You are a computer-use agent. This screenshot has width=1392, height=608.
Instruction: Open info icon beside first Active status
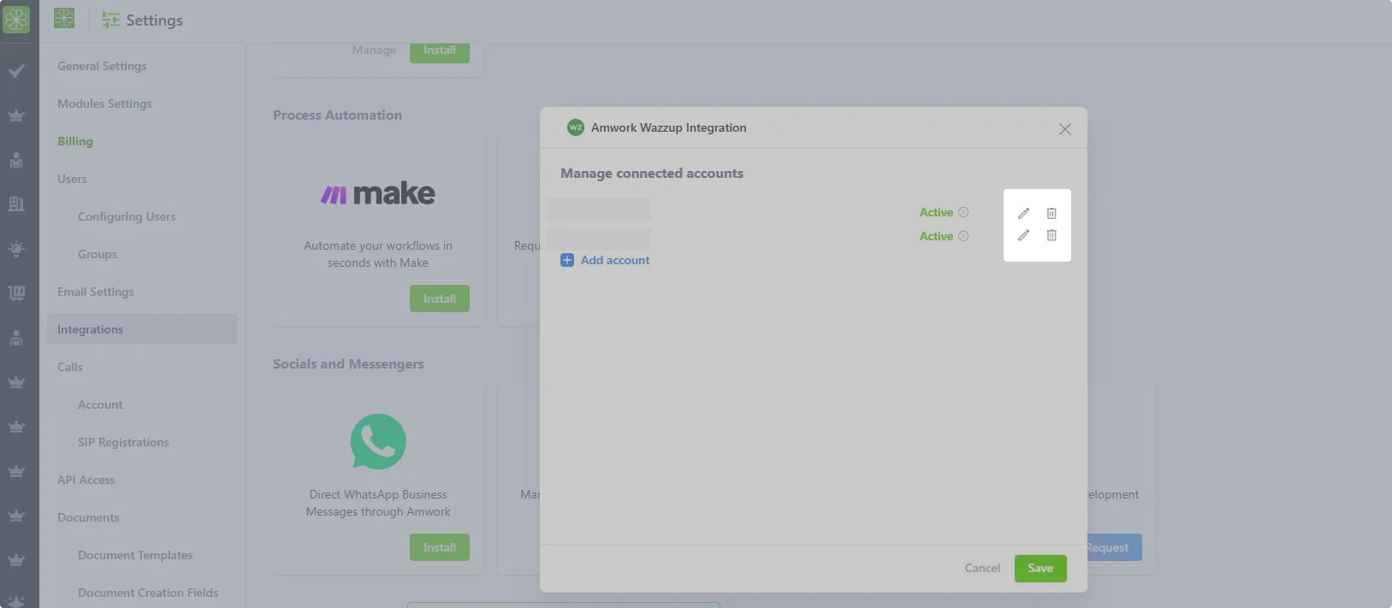pyautogui.click(x=963, y=212)
